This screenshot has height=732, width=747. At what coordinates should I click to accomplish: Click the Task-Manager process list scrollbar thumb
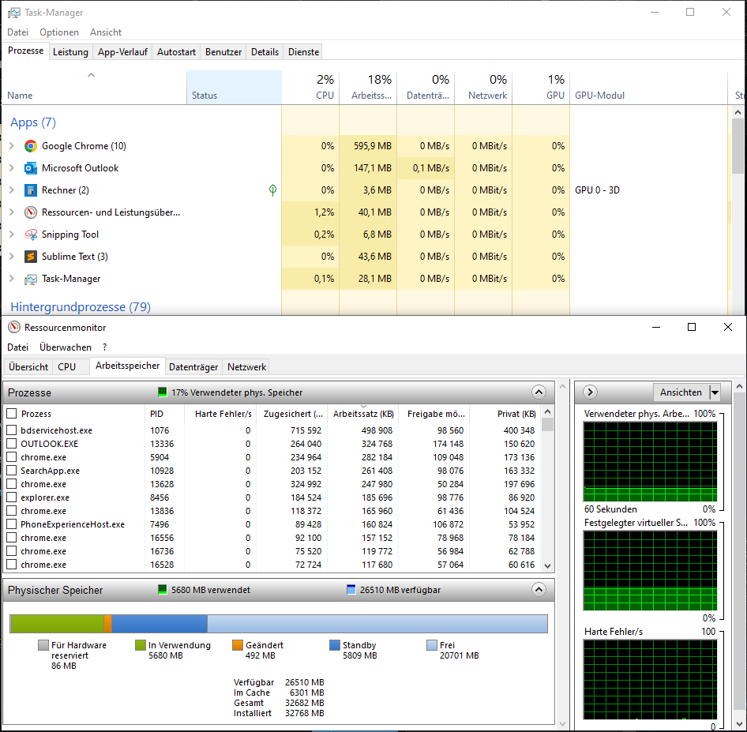pyautogui.click(x=738, y=147)
